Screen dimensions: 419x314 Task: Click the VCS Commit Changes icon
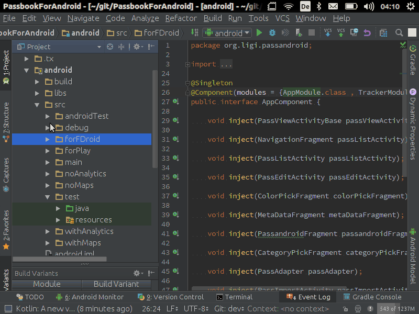click(x=341, y=32)
